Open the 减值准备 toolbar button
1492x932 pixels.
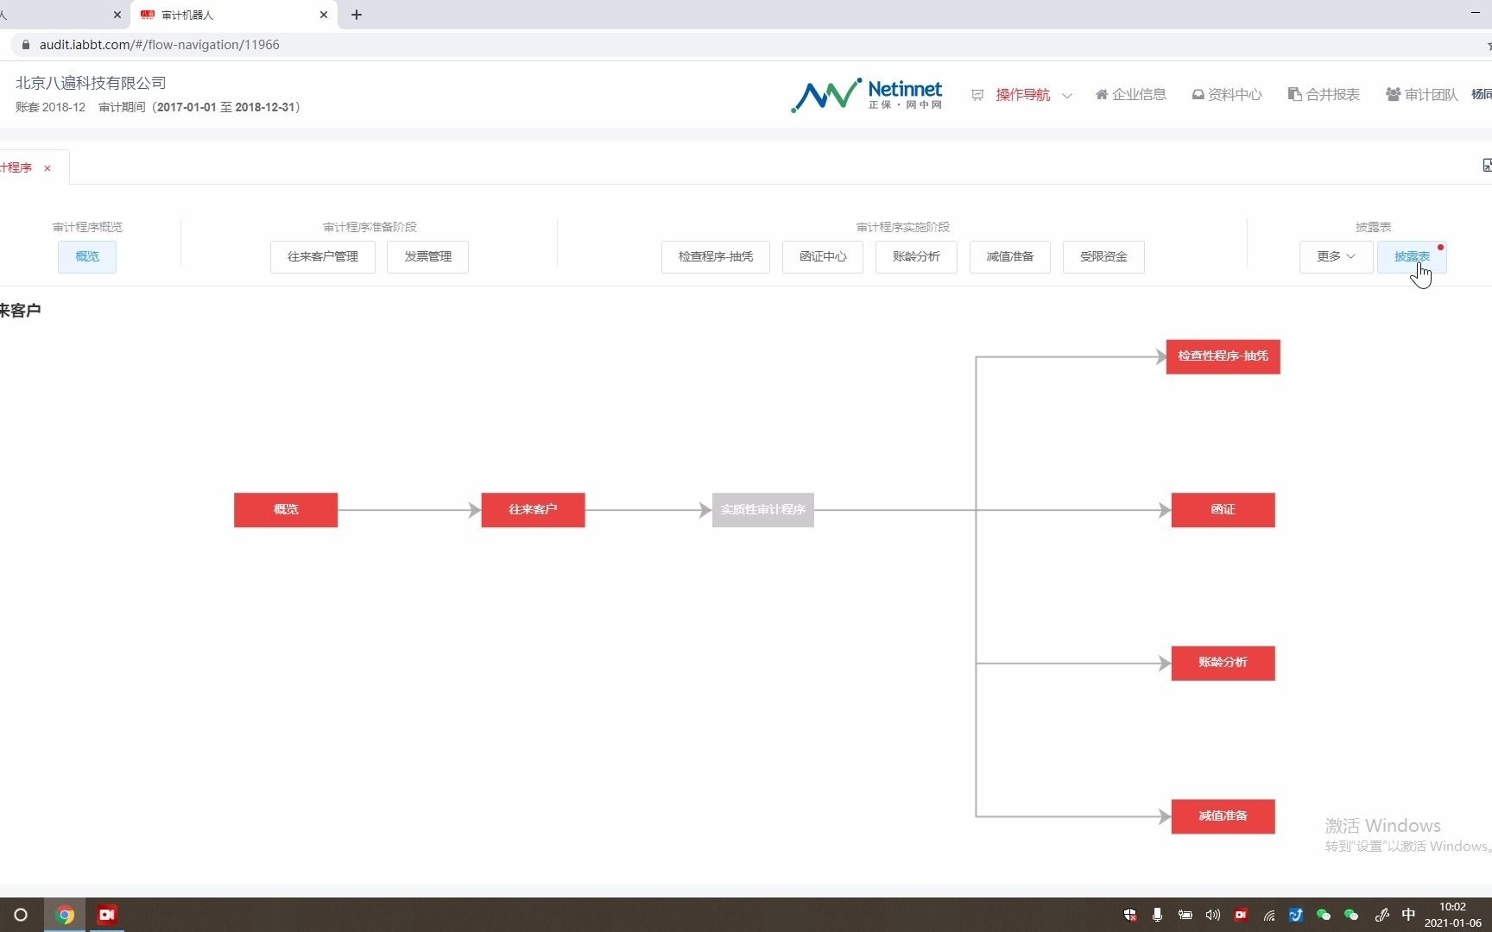tap(1010, 257)
